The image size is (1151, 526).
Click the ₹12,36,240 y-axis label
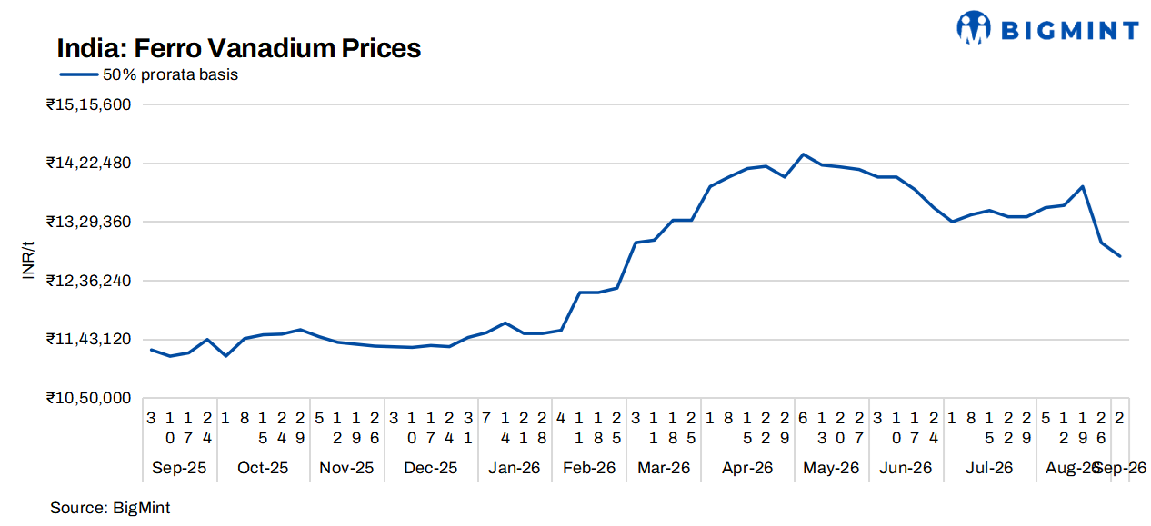[x=89, y=281]
